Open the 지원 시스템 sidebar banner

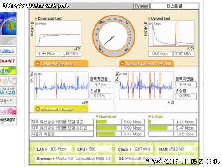[8, 91]
